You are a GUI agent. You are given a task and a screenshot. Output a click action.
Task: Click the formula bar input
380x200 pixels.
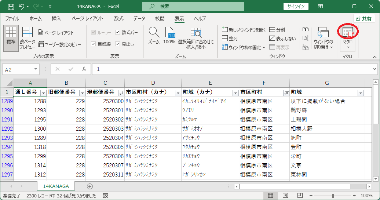pos(232,69)
